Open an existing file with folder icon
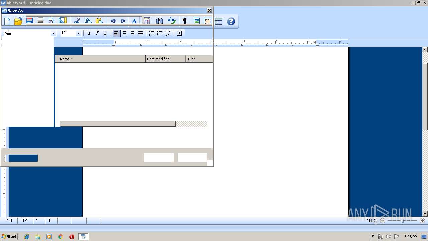Viewport: 428px width, 241px height. point(18,21)
